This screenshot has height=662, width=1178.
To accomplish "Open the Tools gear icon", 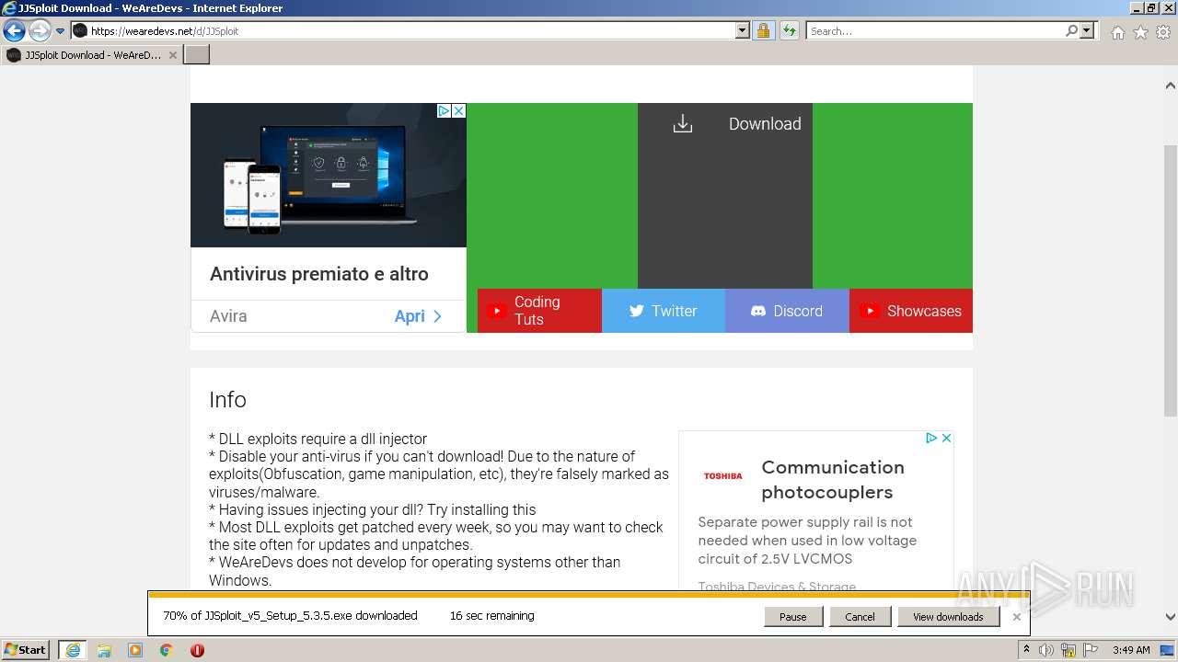I will point(1163,32).
